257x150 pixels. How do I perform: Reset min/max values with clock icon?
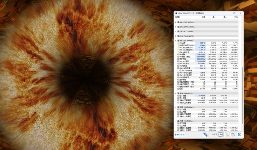[x=221, y=135]
